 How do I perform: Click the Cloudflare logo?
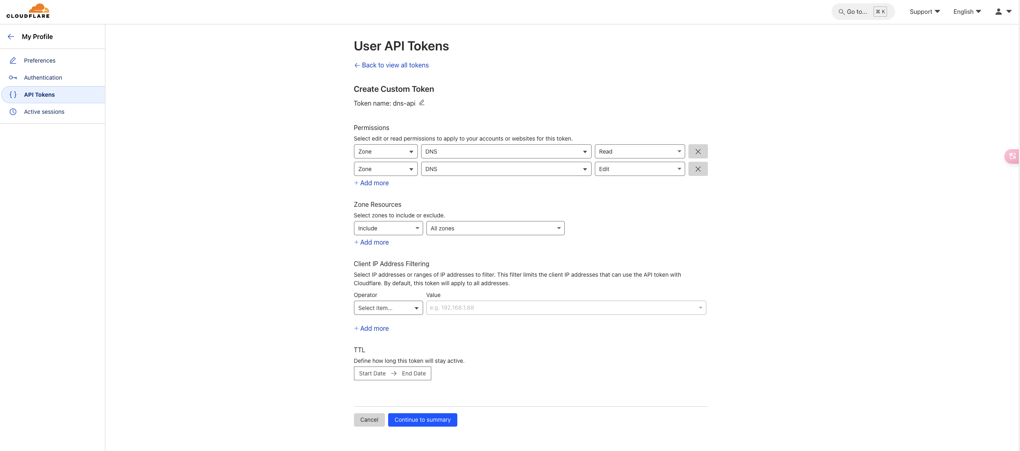[28, 11]
